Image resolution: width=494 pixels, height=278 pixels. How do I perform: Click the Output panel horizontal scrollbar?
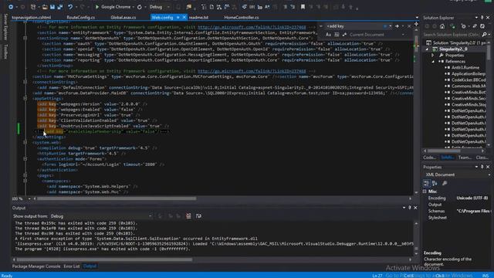coord(104,259)
